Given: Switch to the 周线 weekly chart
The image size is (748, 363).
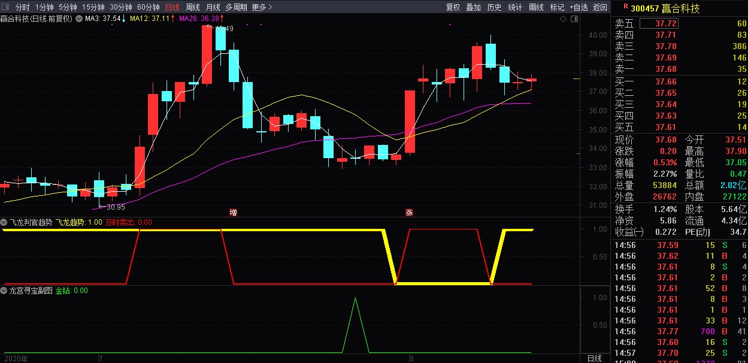Looking at the screenshot, I should pyautogui.click(x=193, y=7).
